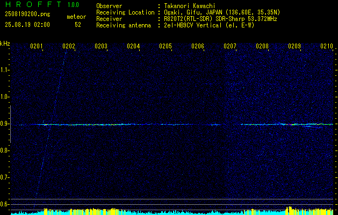
Task: Click the 0201 time marker
Action: [x=37, y=46]
